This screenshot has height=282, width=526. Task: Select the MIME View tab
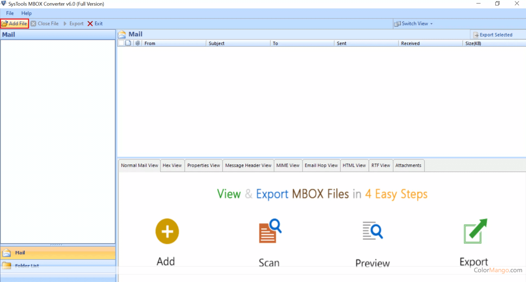288,165
